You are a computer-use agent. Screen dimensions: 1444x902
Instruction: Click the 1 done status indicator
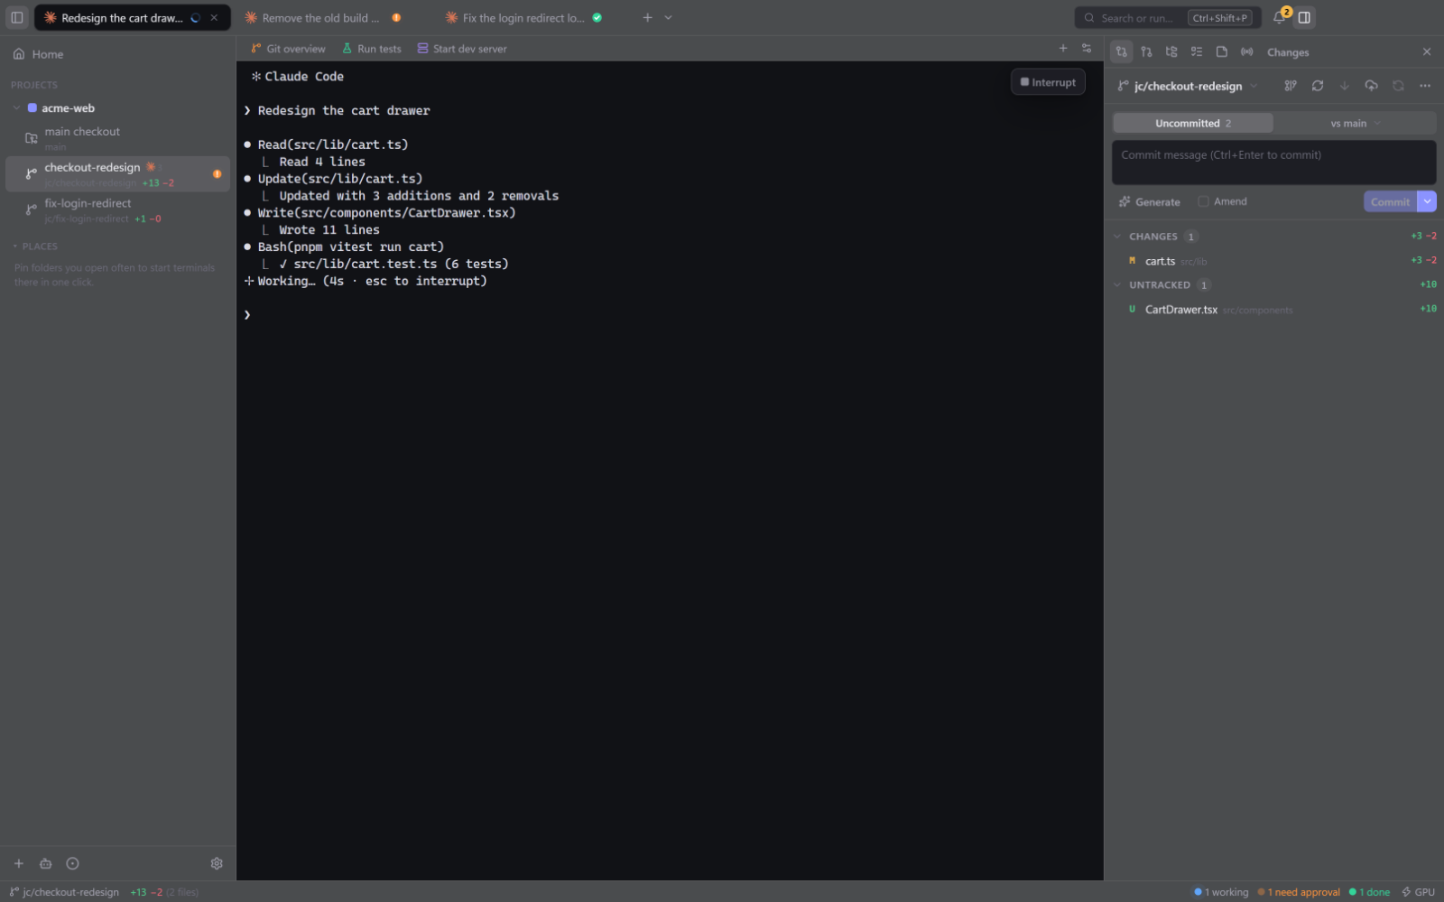pos(1369,892)
